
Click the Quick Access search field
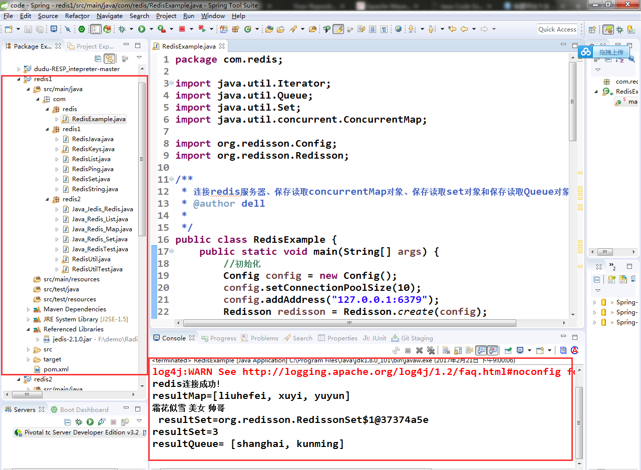pyautogui.click(x=557, y=30)
